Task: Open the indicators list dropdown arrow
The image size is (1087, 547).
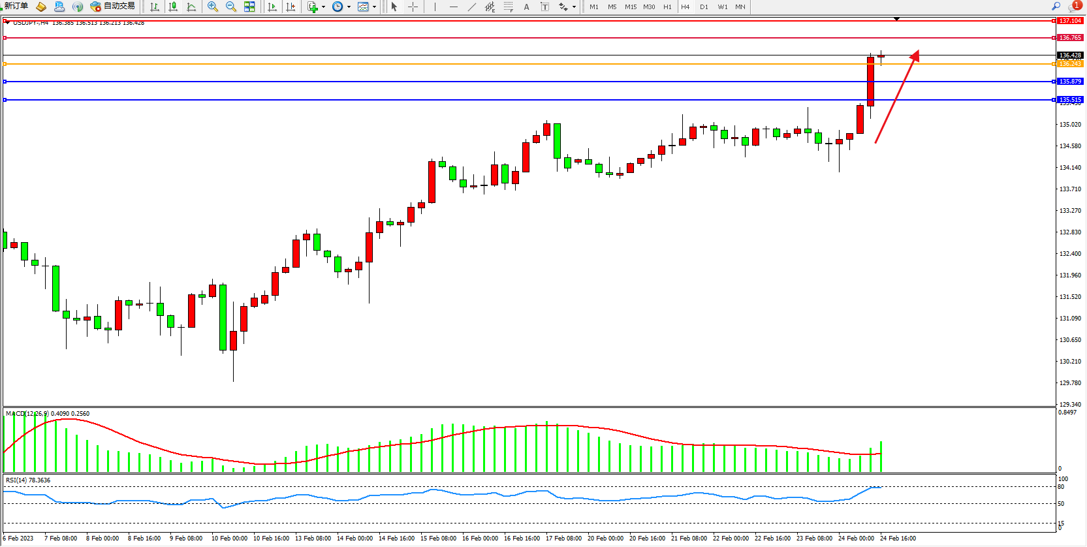Action: click(x=323, y=7)
